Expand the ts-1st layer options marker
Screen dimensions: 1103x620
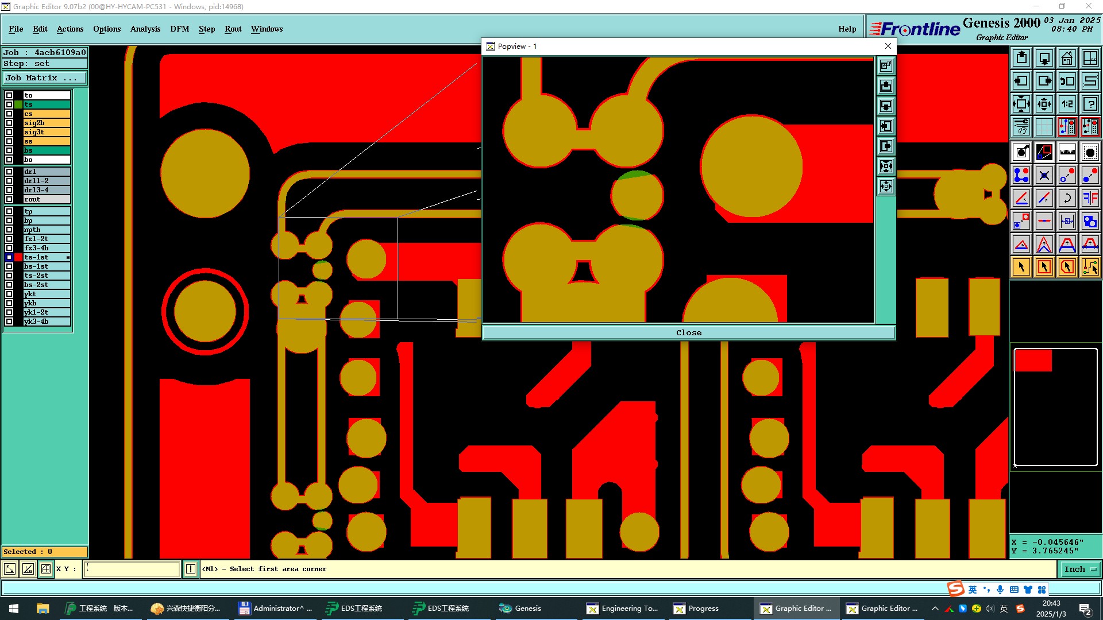[68, 257]
